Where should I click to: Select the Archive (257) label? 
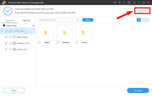(22, 49)
